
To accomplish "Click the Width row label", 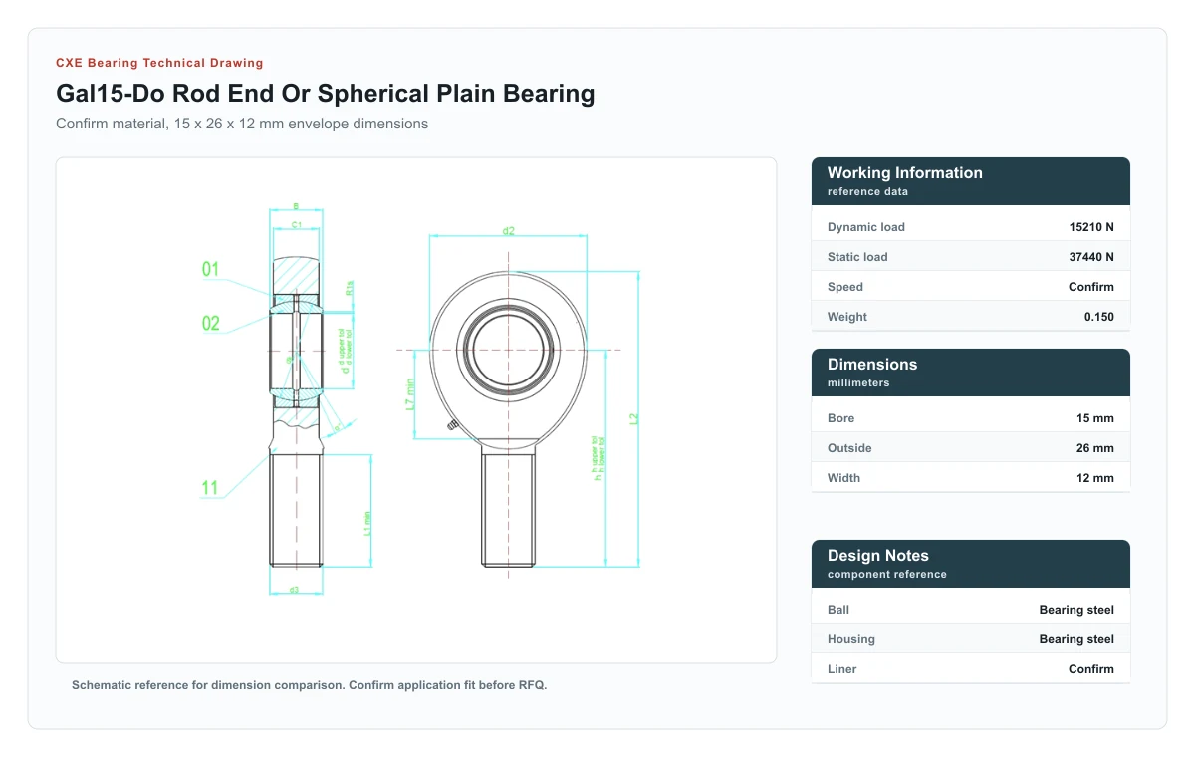I will pyautogui.click(x=844, y=478).
